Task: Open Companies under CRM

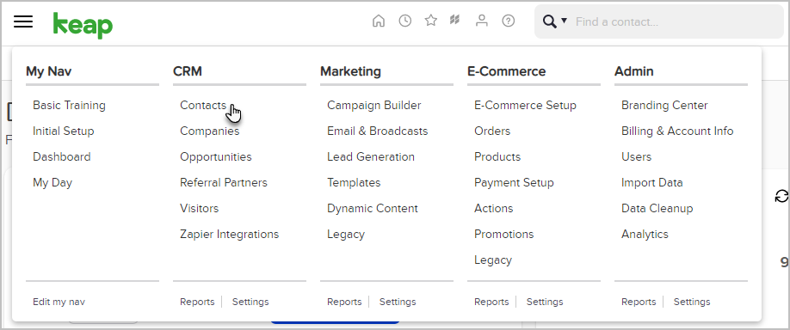Action: click(x=210, y=131)
